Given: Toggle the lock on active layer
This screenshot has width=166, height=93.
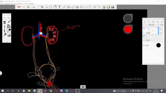Looking at the screenshot, I should pos(161,33).
